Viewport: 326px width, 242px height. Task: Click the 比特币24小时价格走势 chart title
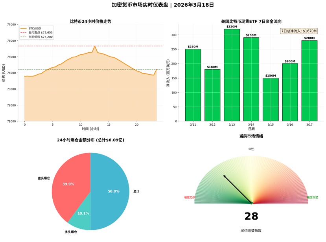[x=90, y=21]
